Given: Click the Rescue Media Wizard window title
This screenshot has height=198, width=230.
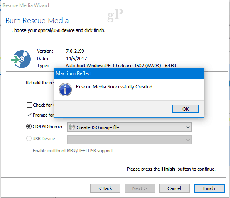Looking at the screenshot, I should click(x=26, y=5).
